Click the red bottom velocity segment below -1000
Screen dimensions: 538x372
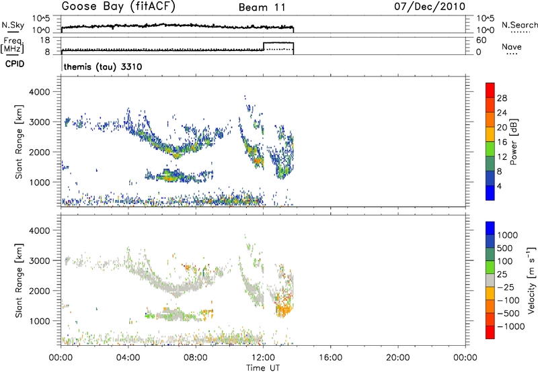click(490, 332)
